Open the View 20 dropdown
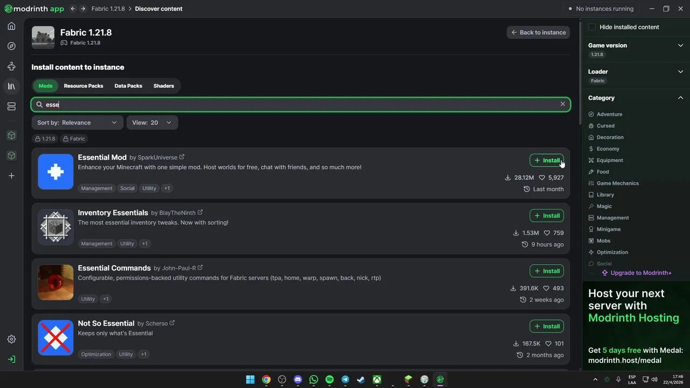 click(152, 123)
